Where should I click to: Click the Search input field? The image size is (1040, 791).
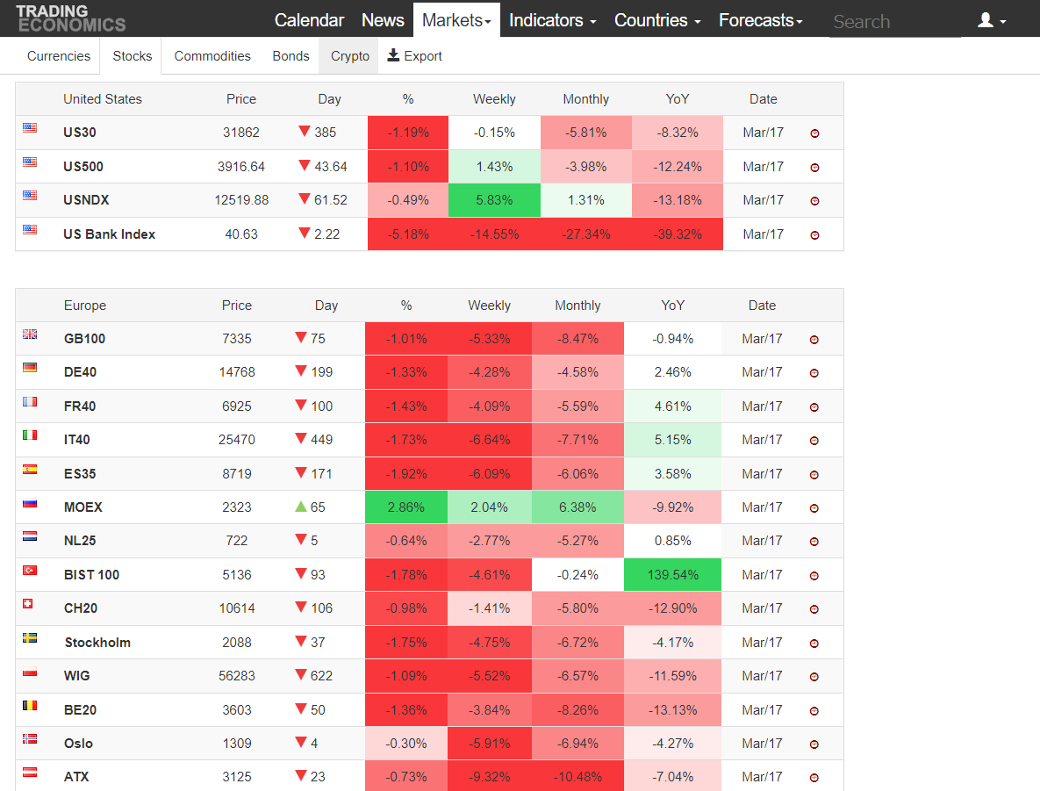click(894, 21)
